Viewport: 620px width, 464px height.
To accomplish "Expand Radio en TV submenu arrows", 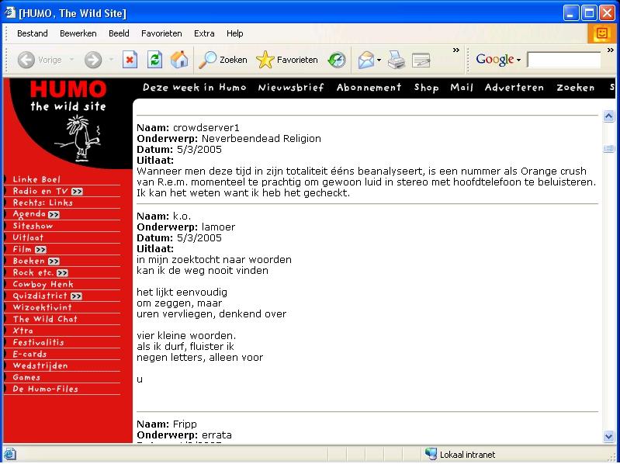I will tap(77, 192).
